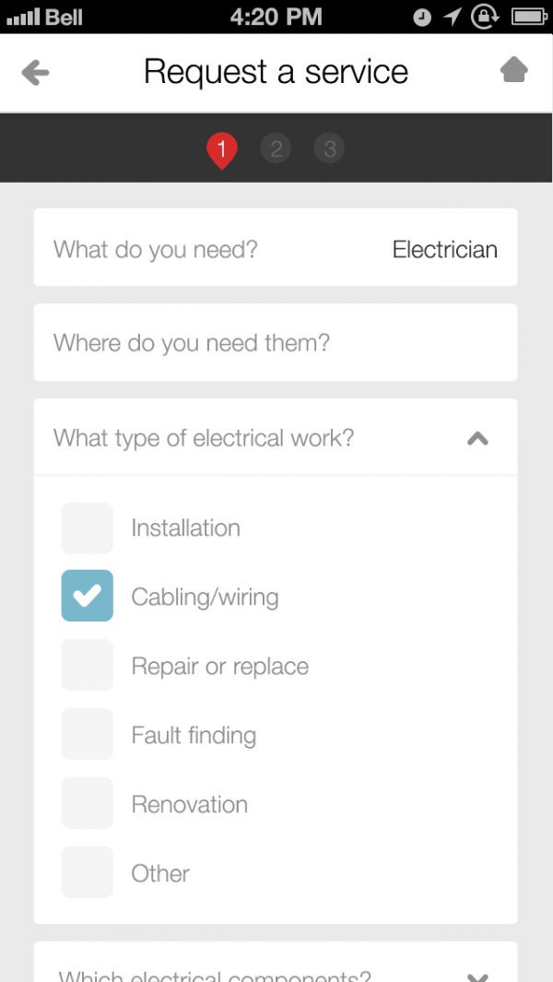Tap the Other option label
The height and width of the screenshot is (982, 553).
point(160,873)
